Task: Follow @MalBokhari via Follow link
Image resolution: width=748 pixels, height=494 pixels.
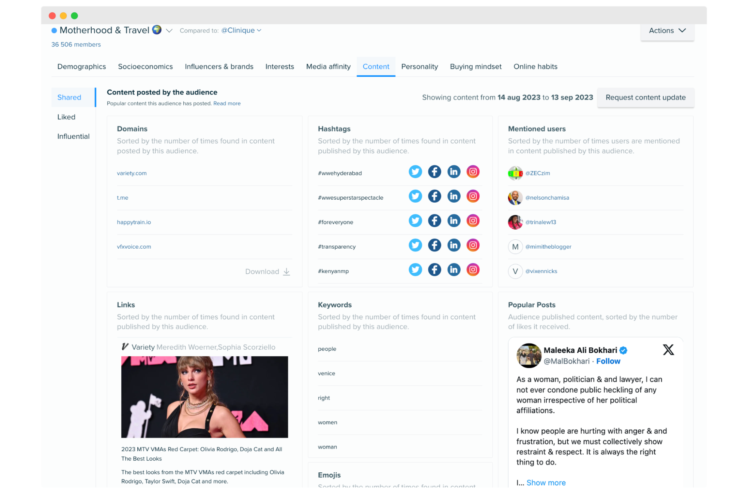Action: tap(608, 361)
